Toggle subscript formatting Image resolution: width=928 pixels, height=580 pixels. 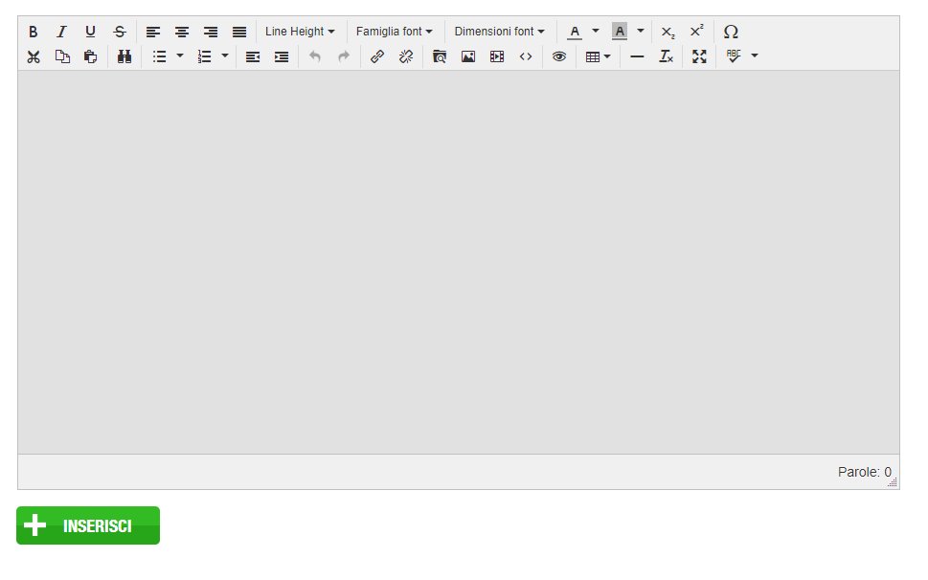tap(668, 32)
